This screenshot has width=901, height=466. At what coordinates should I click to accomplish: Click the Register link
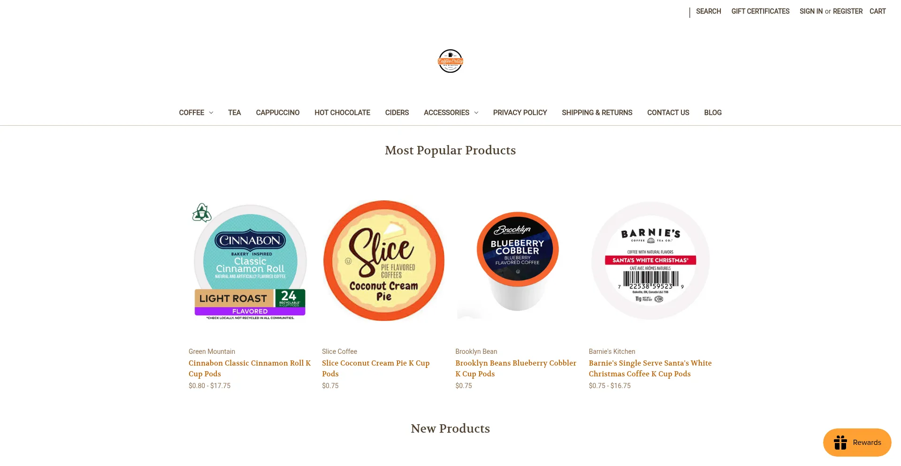click(x=848, y=11)
